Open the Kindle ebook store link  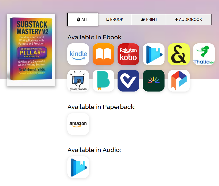pos(78,54)
